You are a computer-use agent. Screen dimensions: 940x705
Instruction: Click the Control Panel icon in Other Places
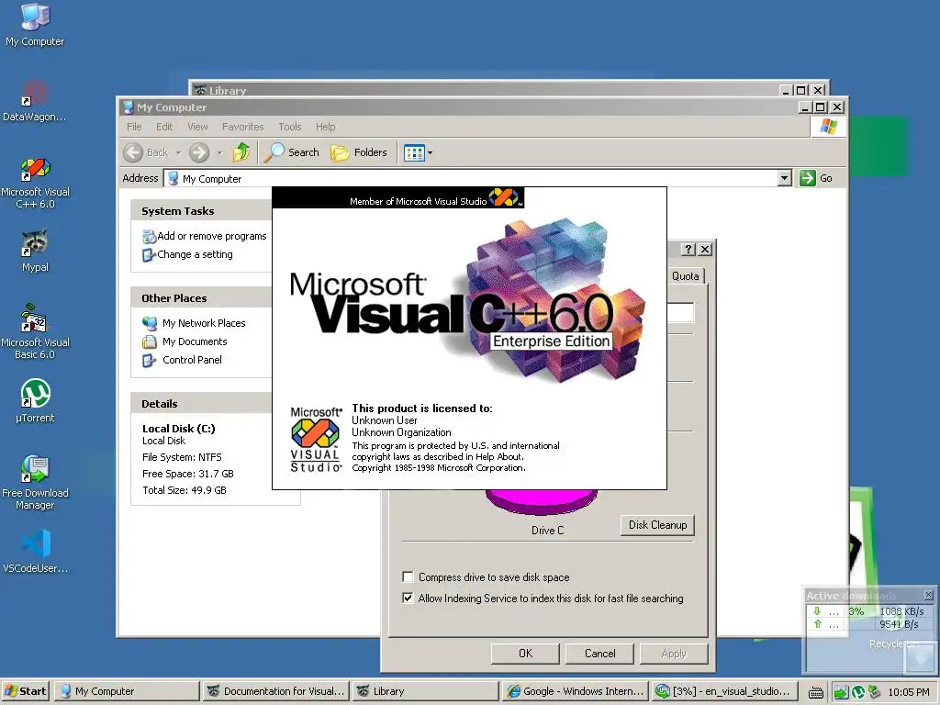(150, 360)
